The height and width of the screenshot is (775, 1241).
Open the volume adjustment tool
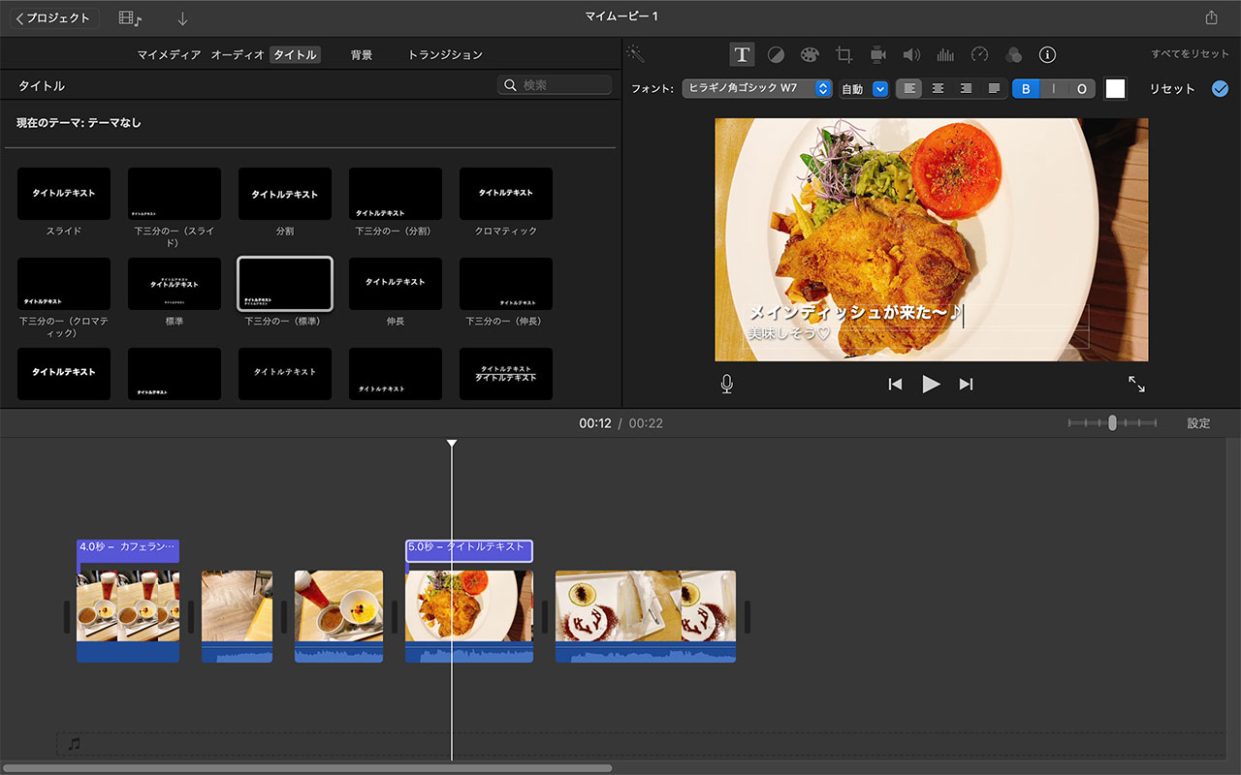[911, 55]
